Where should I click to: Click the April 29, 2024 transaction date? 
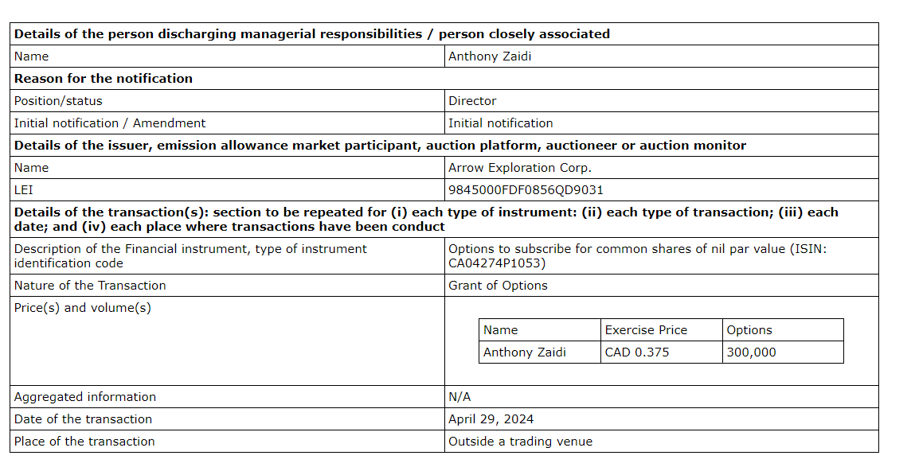pyautogui.click(x=491, y=419)
